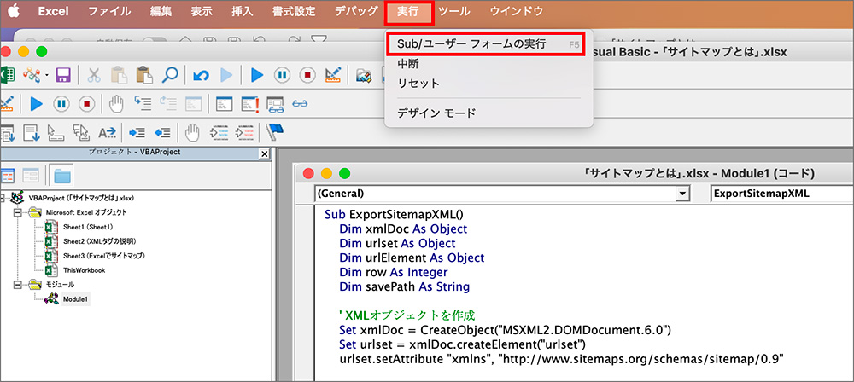The image size is (854, 382).
Task: Open the (General) object dropdown arrow
Action: coord(681,194)
